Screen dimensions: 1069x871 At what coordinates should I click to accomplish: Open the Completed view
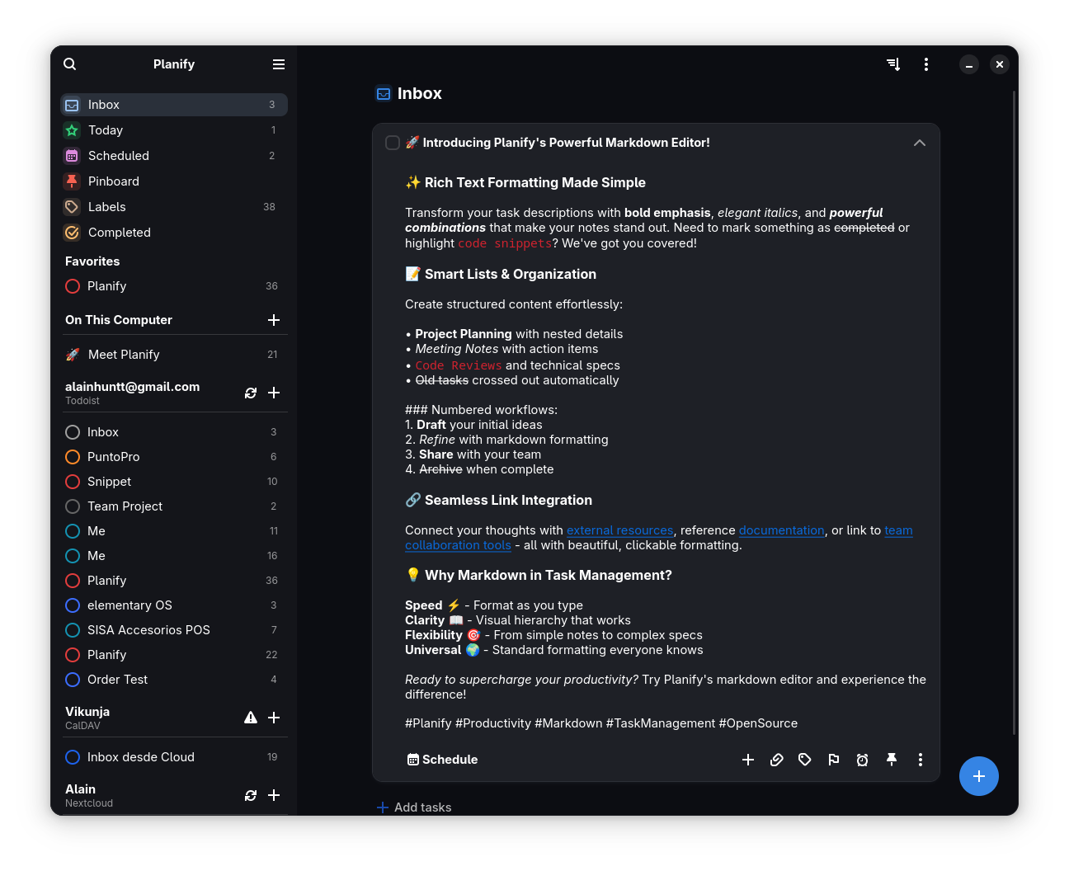(x=174, y=233)
